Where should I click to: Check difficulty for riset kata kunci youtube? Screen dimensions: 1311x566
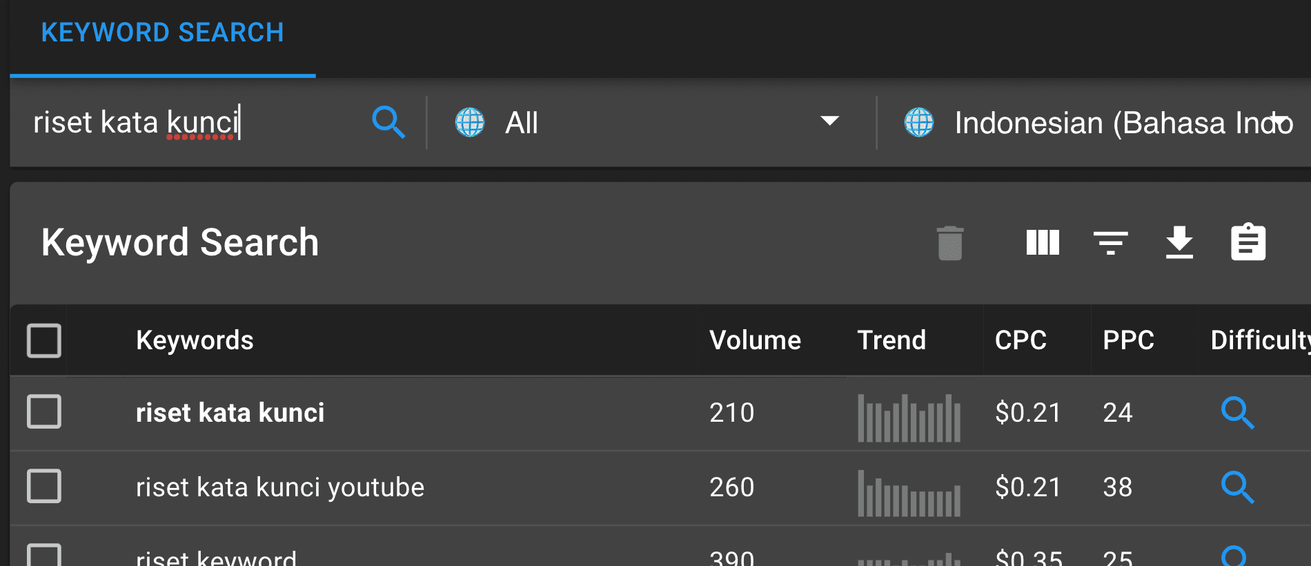tap(1237, 487)
